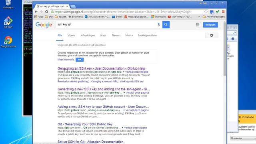Image resolution: width=256 pixels, height=144 pixels.
Task: Open the Apps bookmarks shortcut
Action: (x=39, y=17)
